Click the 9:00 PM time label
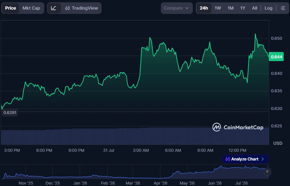290x186 pixels. (76, 150)
